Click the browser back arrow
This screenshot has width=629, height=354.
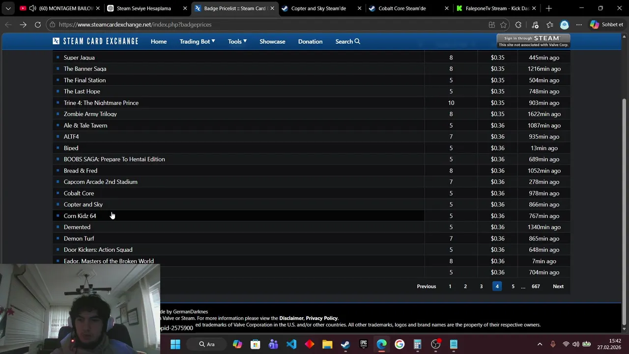pyautogui.click(x=8, y=25)
